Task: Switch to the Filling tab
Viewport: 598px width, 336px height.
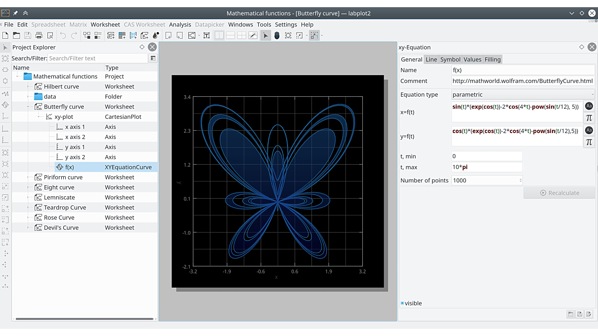Action: [492, 59]
